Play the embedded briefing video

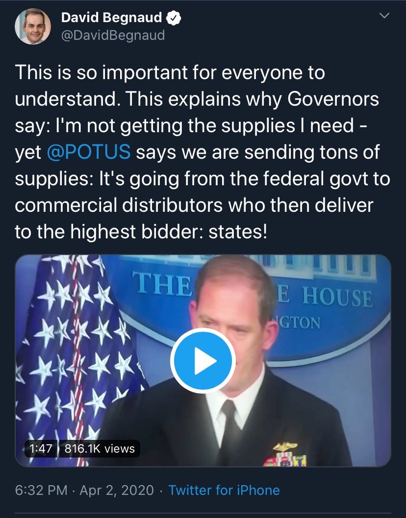(x=203, y=360)
